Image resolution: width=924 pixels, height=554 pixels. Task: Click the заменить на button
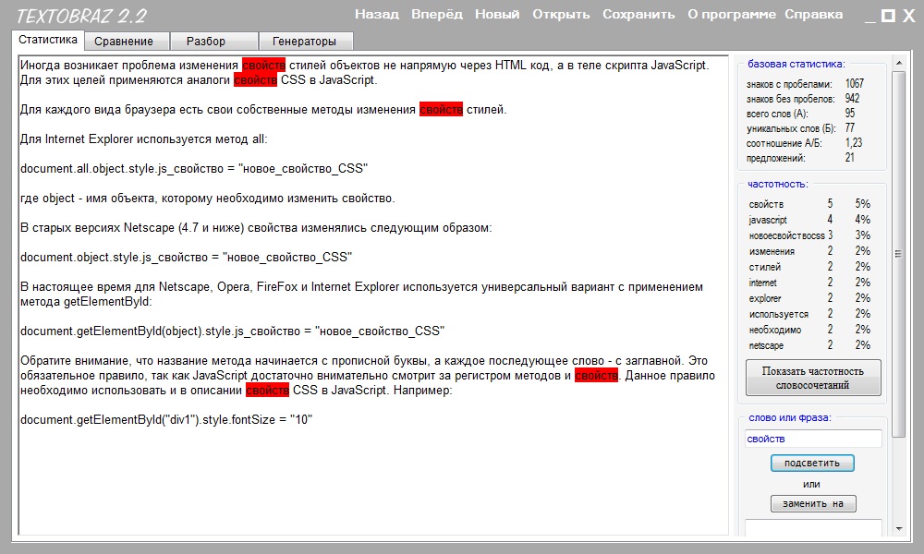813,504
